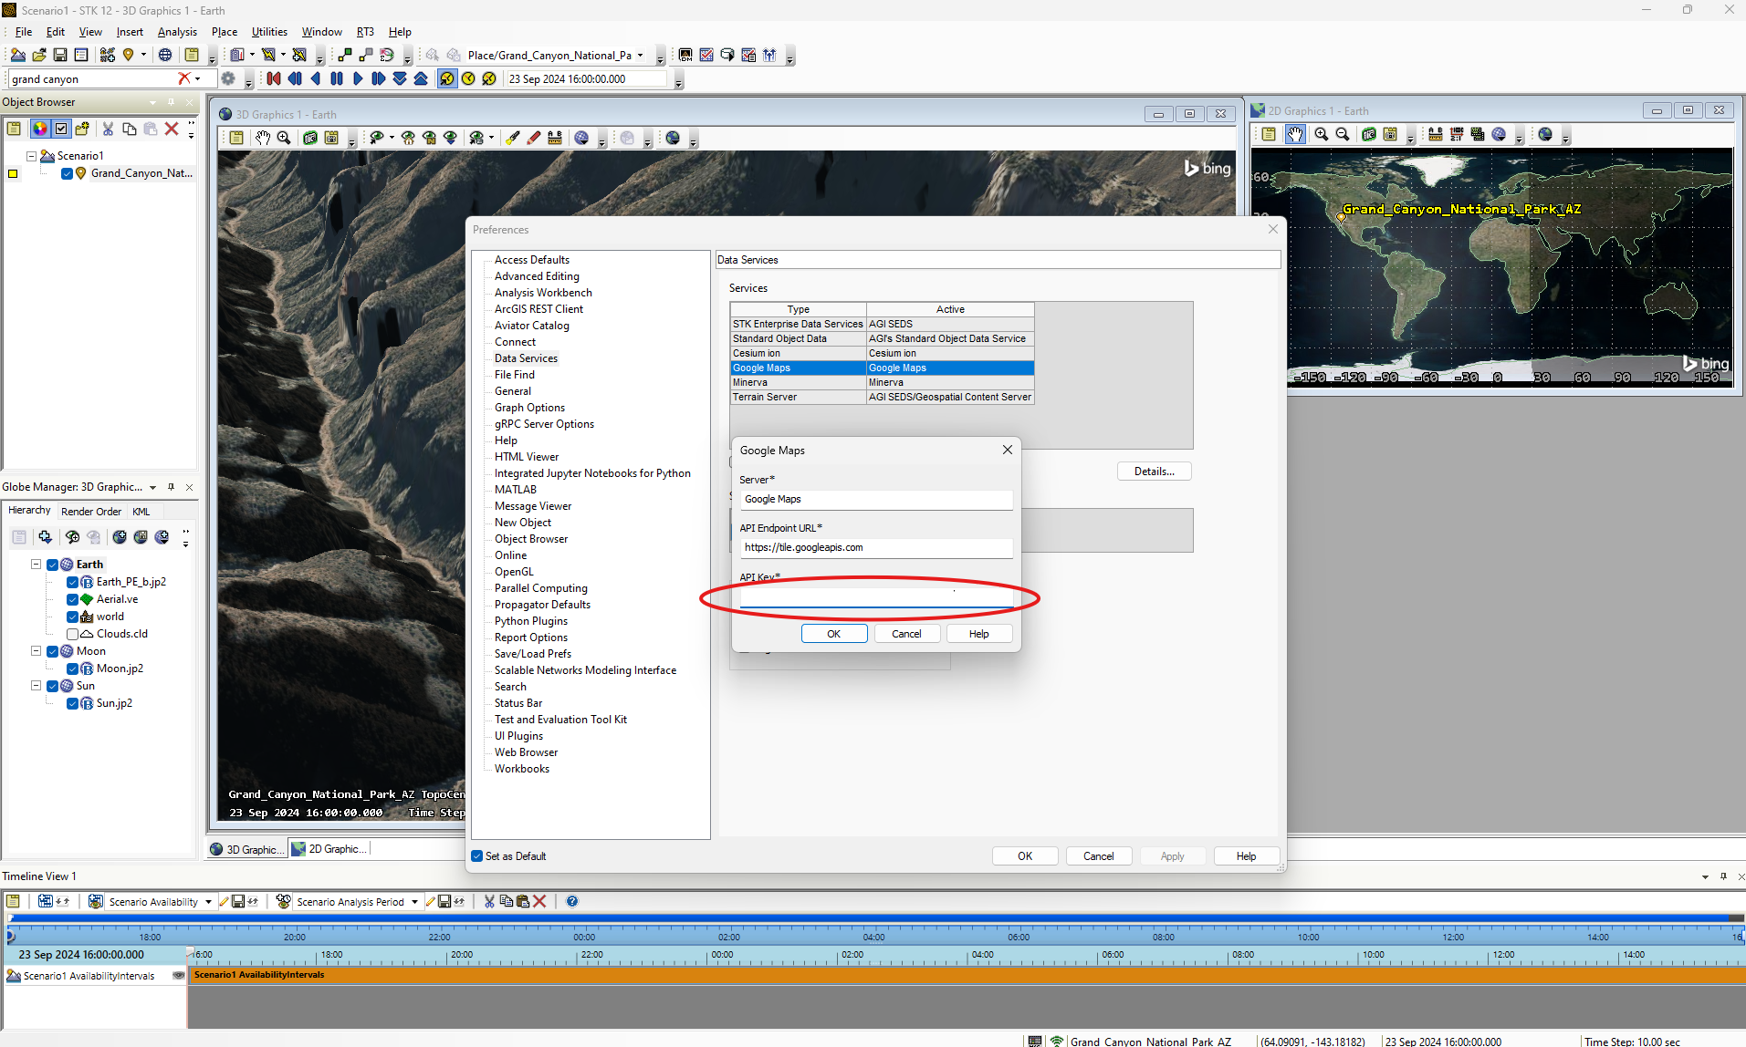This screenshot has width=1746, height=1047.
Task: Uncheck the Grand_Canyon_Nat... object checkbox
Action: [x=67, y=173]
